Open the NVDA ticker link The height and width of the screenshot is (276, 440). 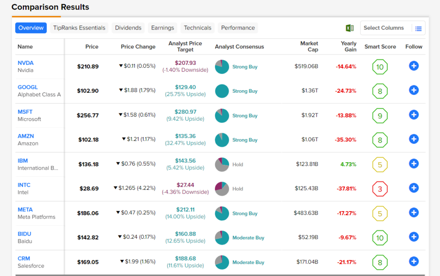25,63
